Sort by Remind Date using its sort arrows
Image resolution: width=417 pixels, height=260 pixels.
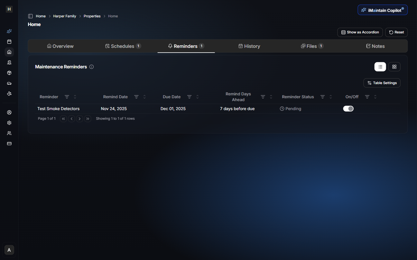144,97
